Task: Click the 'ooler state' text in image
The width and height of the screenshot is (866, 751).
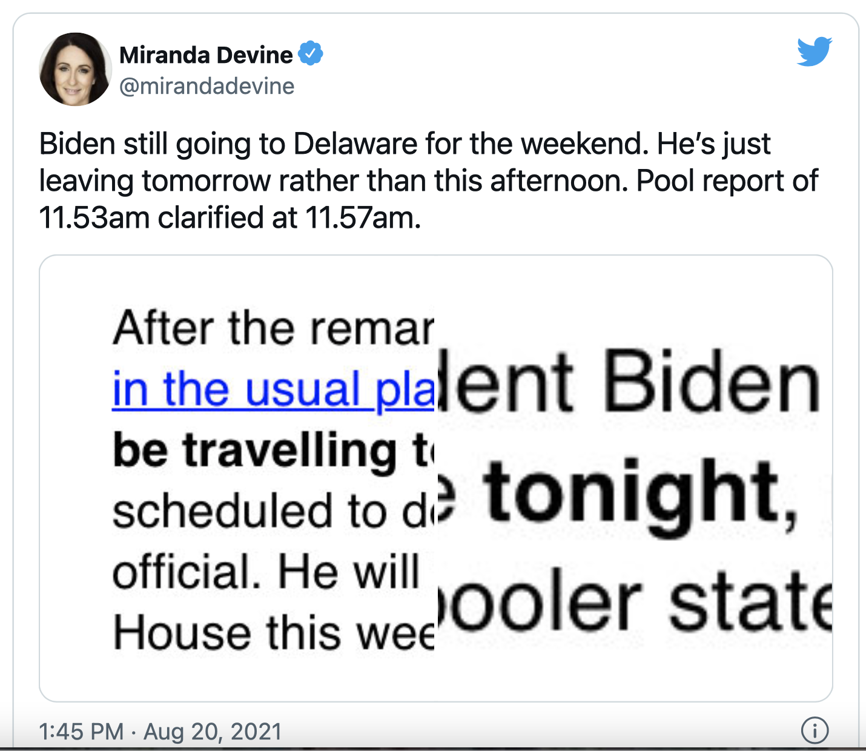Action: pyautogui.click(x=634, y=603)
